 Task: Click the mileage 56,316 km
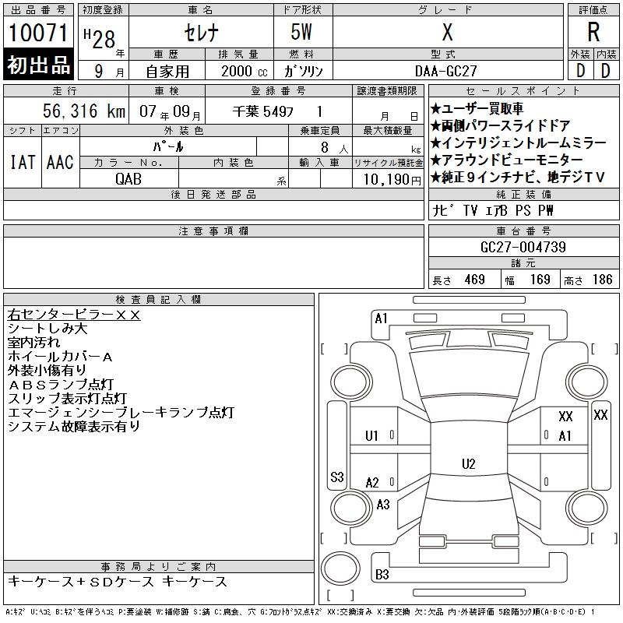[x=84, y=111]
